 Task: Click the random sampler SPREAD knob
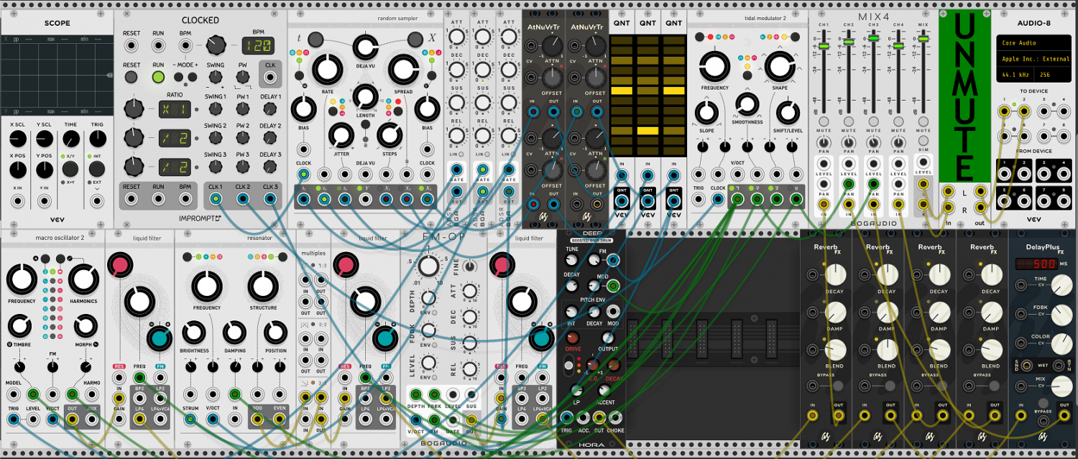[x=403, y=70]
